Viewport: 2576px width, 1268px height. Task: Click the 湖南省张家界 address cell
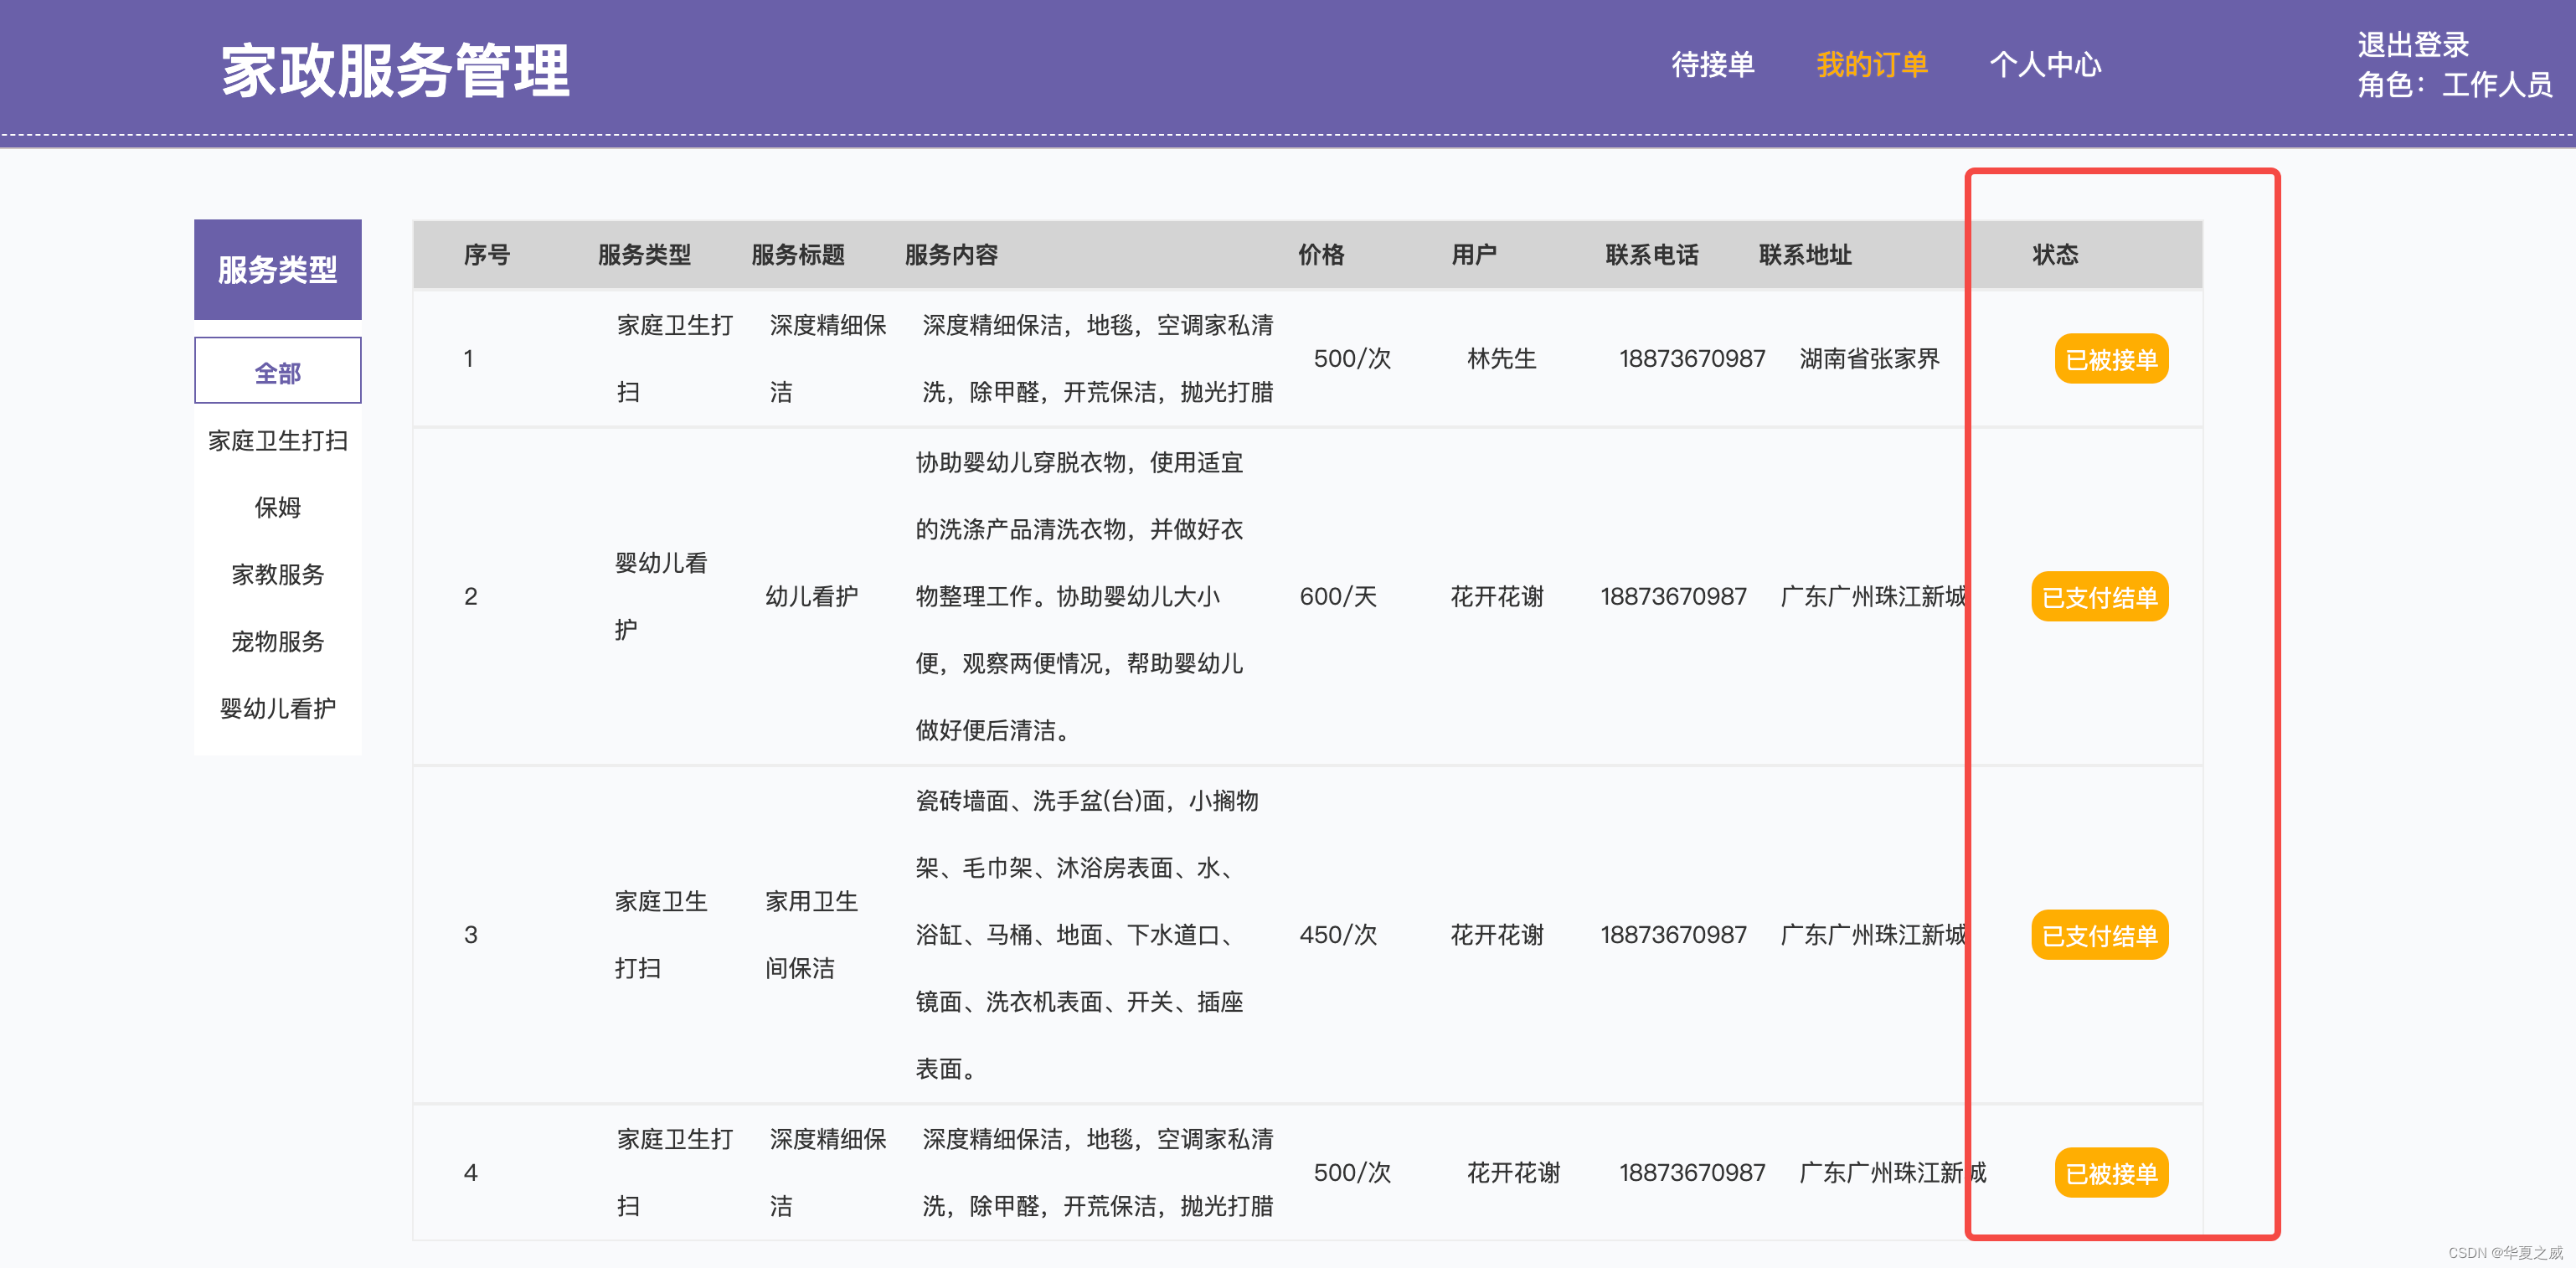(x=1869, y=358)
